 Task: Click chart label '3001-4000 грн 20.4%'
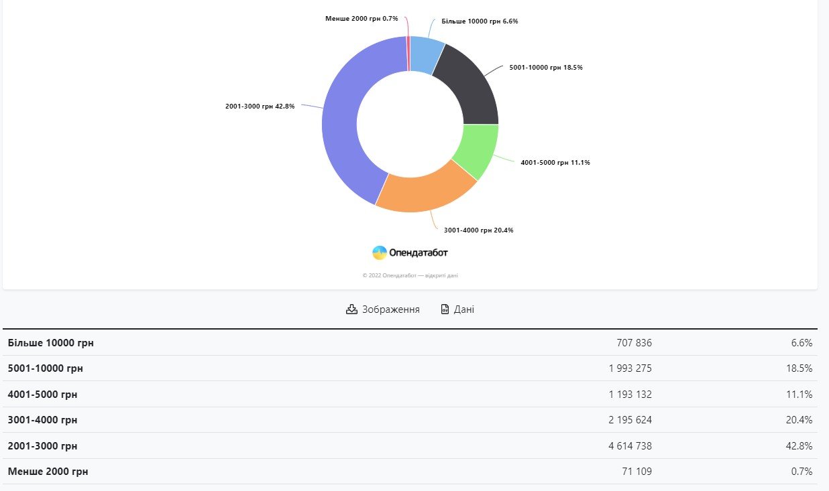[478, 230]
